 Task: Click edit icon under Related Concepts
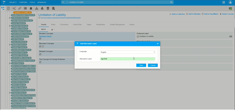(40, 54)
